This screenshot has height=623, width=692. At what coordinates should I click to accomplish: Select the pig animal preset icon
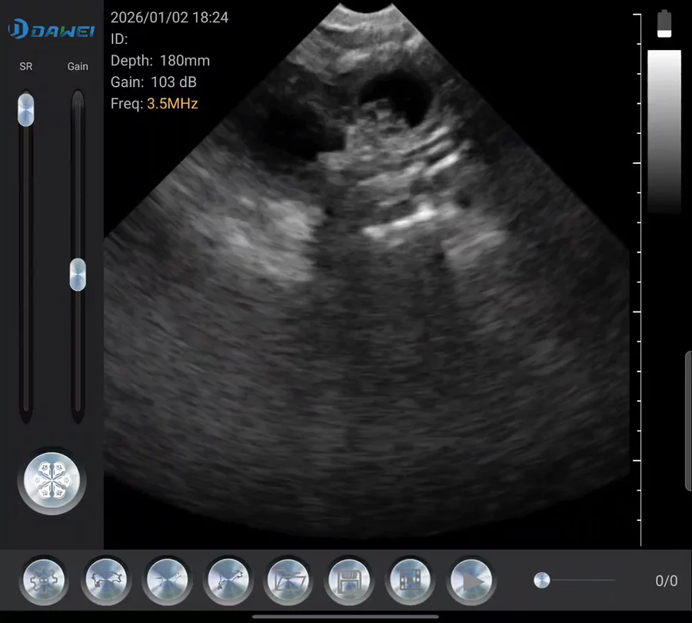coord(105,581)
